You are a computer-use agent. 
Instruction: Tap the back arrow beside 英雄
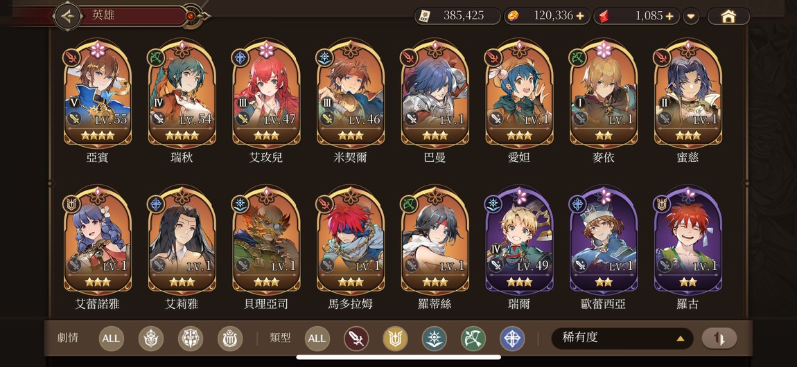pos(67,16)
